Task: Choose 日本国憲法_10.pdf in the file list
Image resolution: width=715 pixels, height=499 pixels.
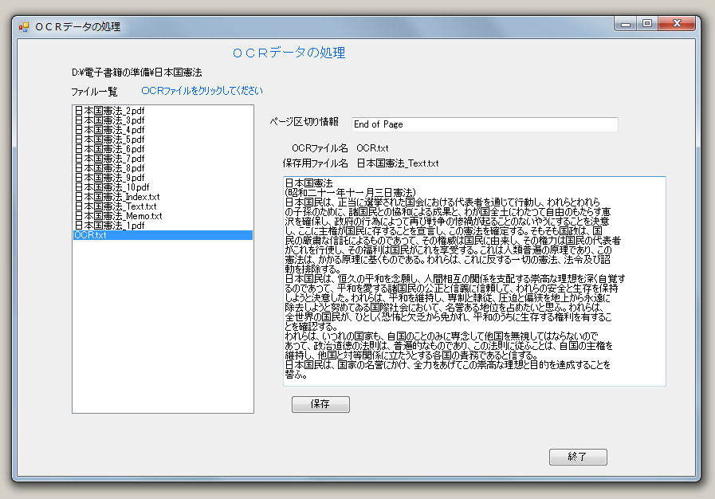Action: click(x=112, y=187)
